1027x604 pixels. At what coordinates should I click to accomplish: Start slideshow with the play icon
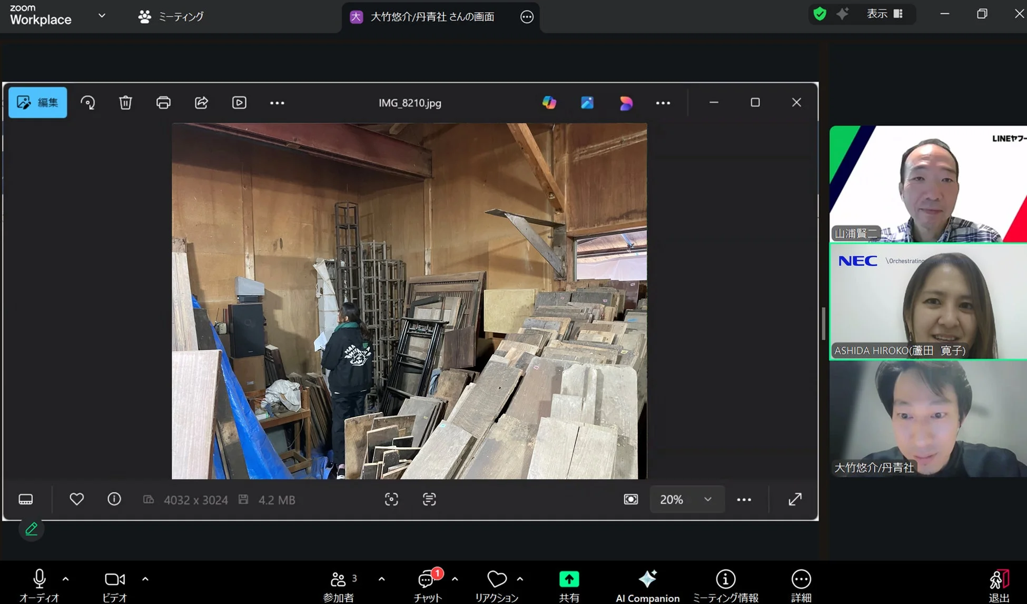coord(239,103)
